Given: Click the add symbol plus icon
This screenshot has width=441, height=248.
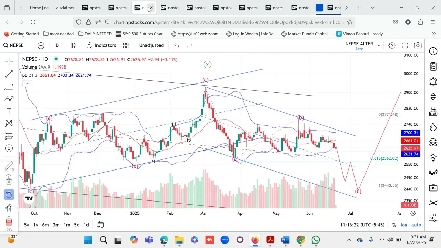Looking at the screenshot, I should click(41, 45).
